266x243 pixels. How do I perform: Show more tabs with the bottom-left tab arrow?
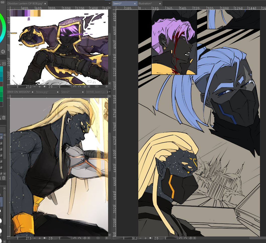pos(107,92)
